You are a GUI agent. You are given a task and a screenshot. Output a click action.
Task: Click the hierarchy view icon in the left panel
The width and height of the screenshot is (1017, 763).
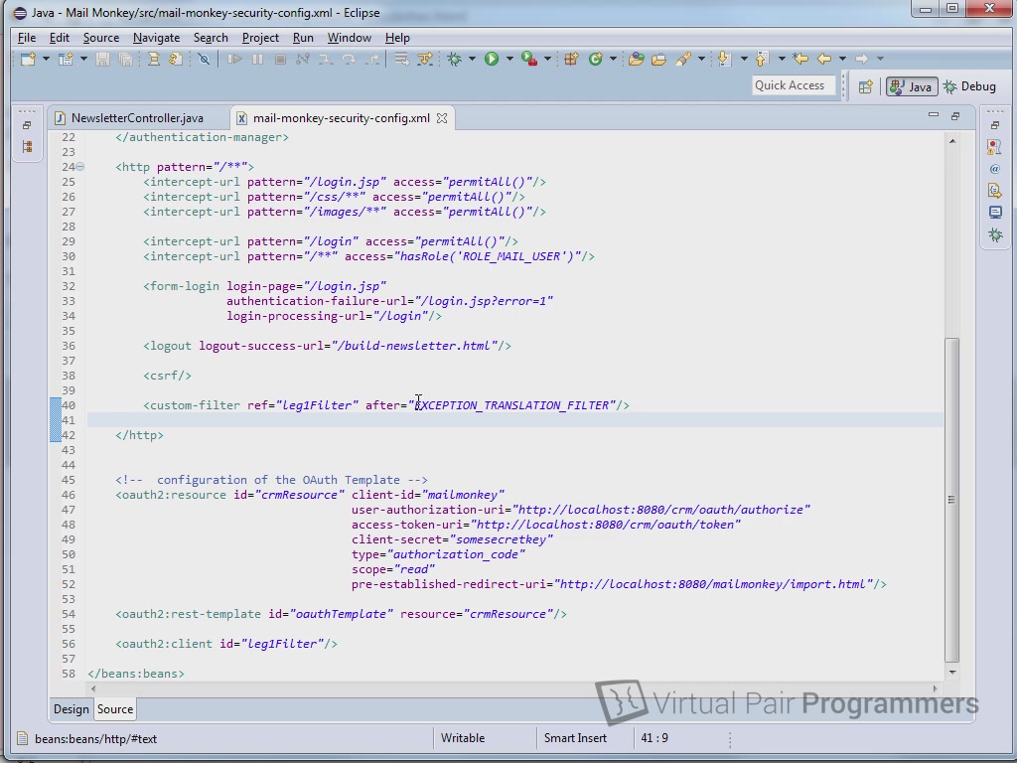coord(27,147)
